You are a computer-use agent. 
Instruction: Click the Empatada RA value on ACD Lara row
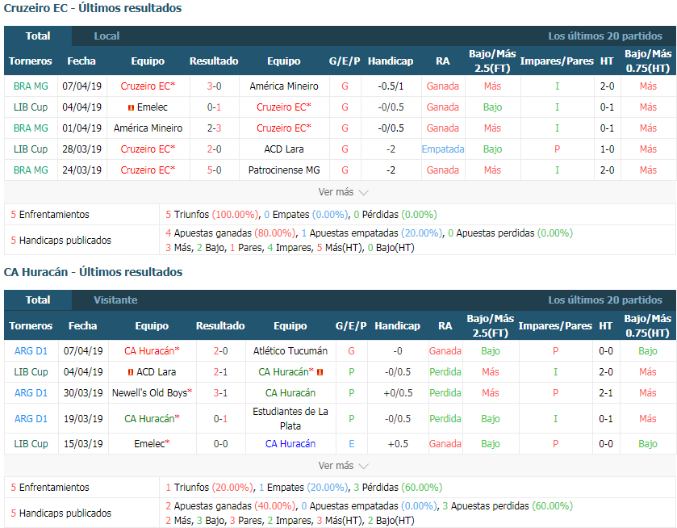point(442,149)
